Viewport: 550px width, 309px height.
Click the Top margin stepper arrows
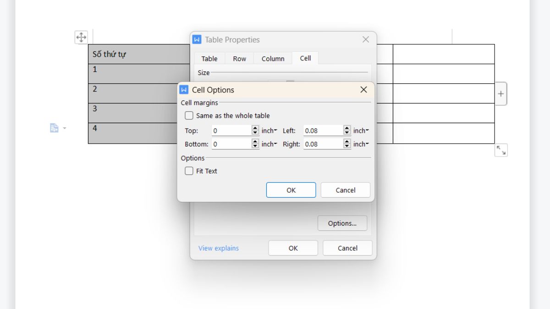(255, 131)
